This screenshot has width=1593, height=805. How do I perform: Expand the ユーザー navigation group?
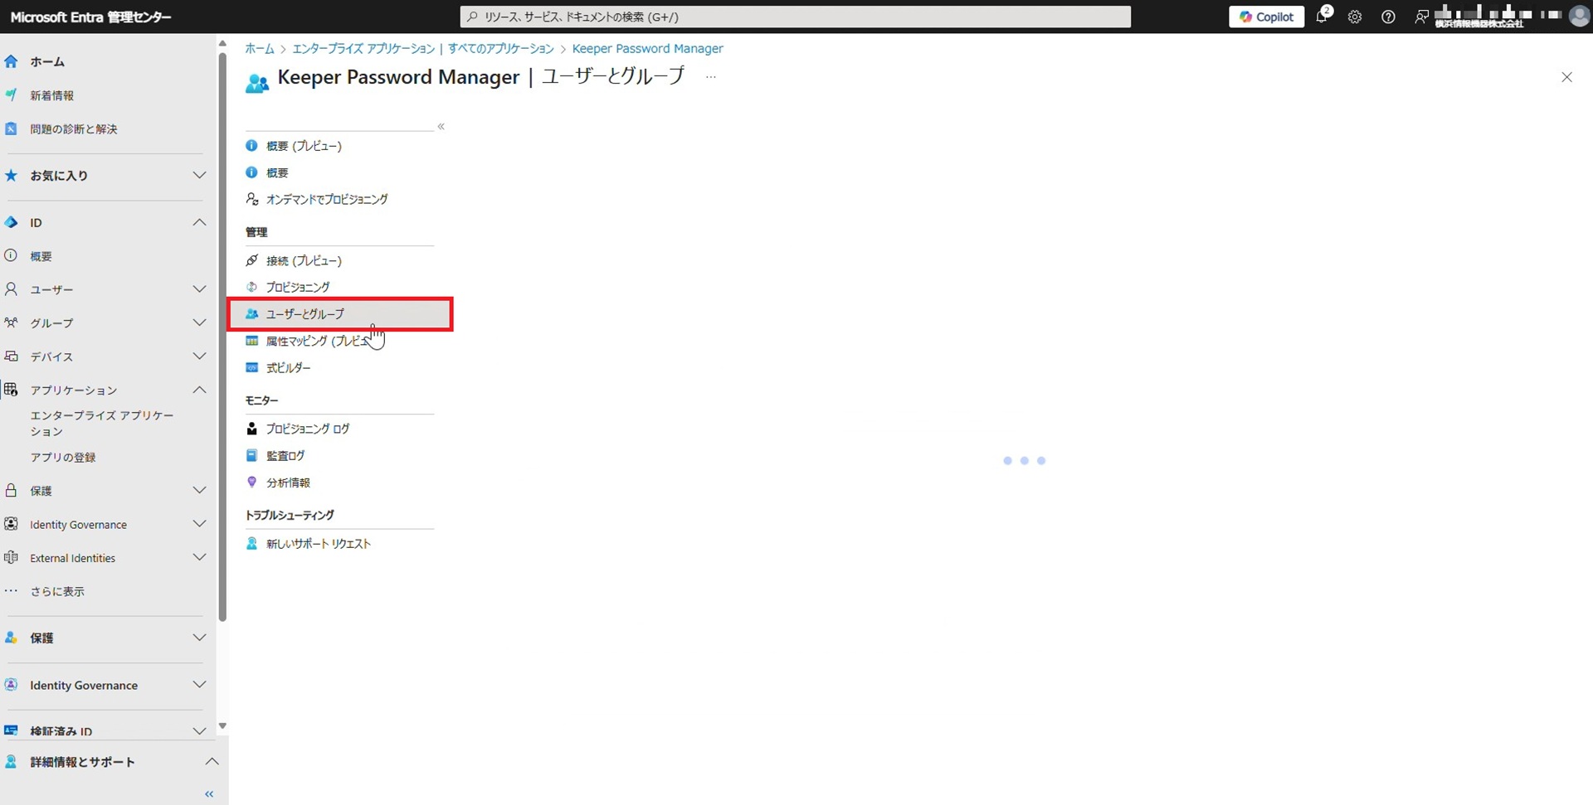[x=199, y=289]
